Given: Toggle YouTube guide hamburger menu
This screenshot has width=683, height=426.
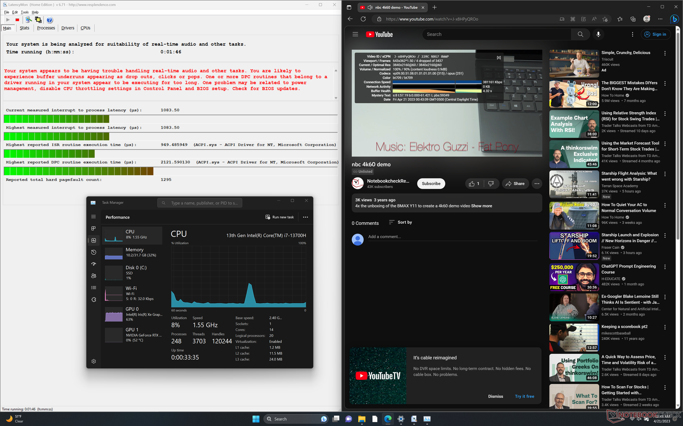Looking at the screenshot, I should tap(355, 34).
